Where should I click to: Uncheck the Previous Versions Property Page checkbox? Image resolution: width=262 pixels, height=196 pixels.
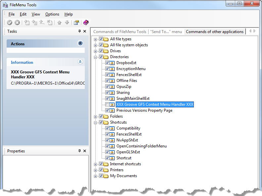(107, 110)
